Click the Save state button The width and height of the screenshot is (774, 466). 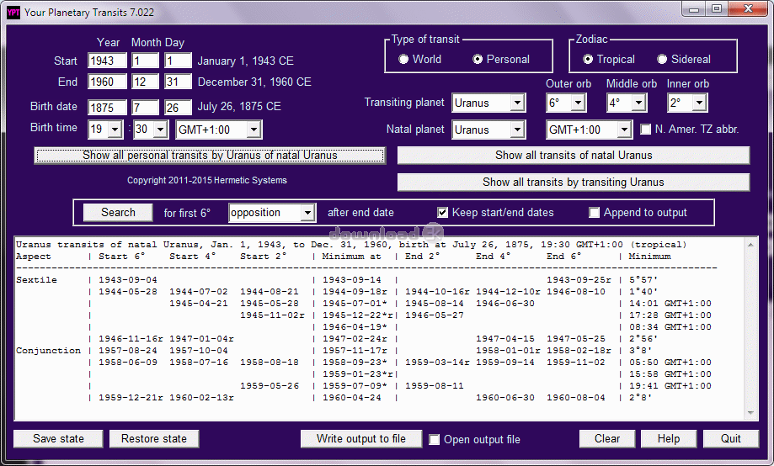(x=58, y=438)
